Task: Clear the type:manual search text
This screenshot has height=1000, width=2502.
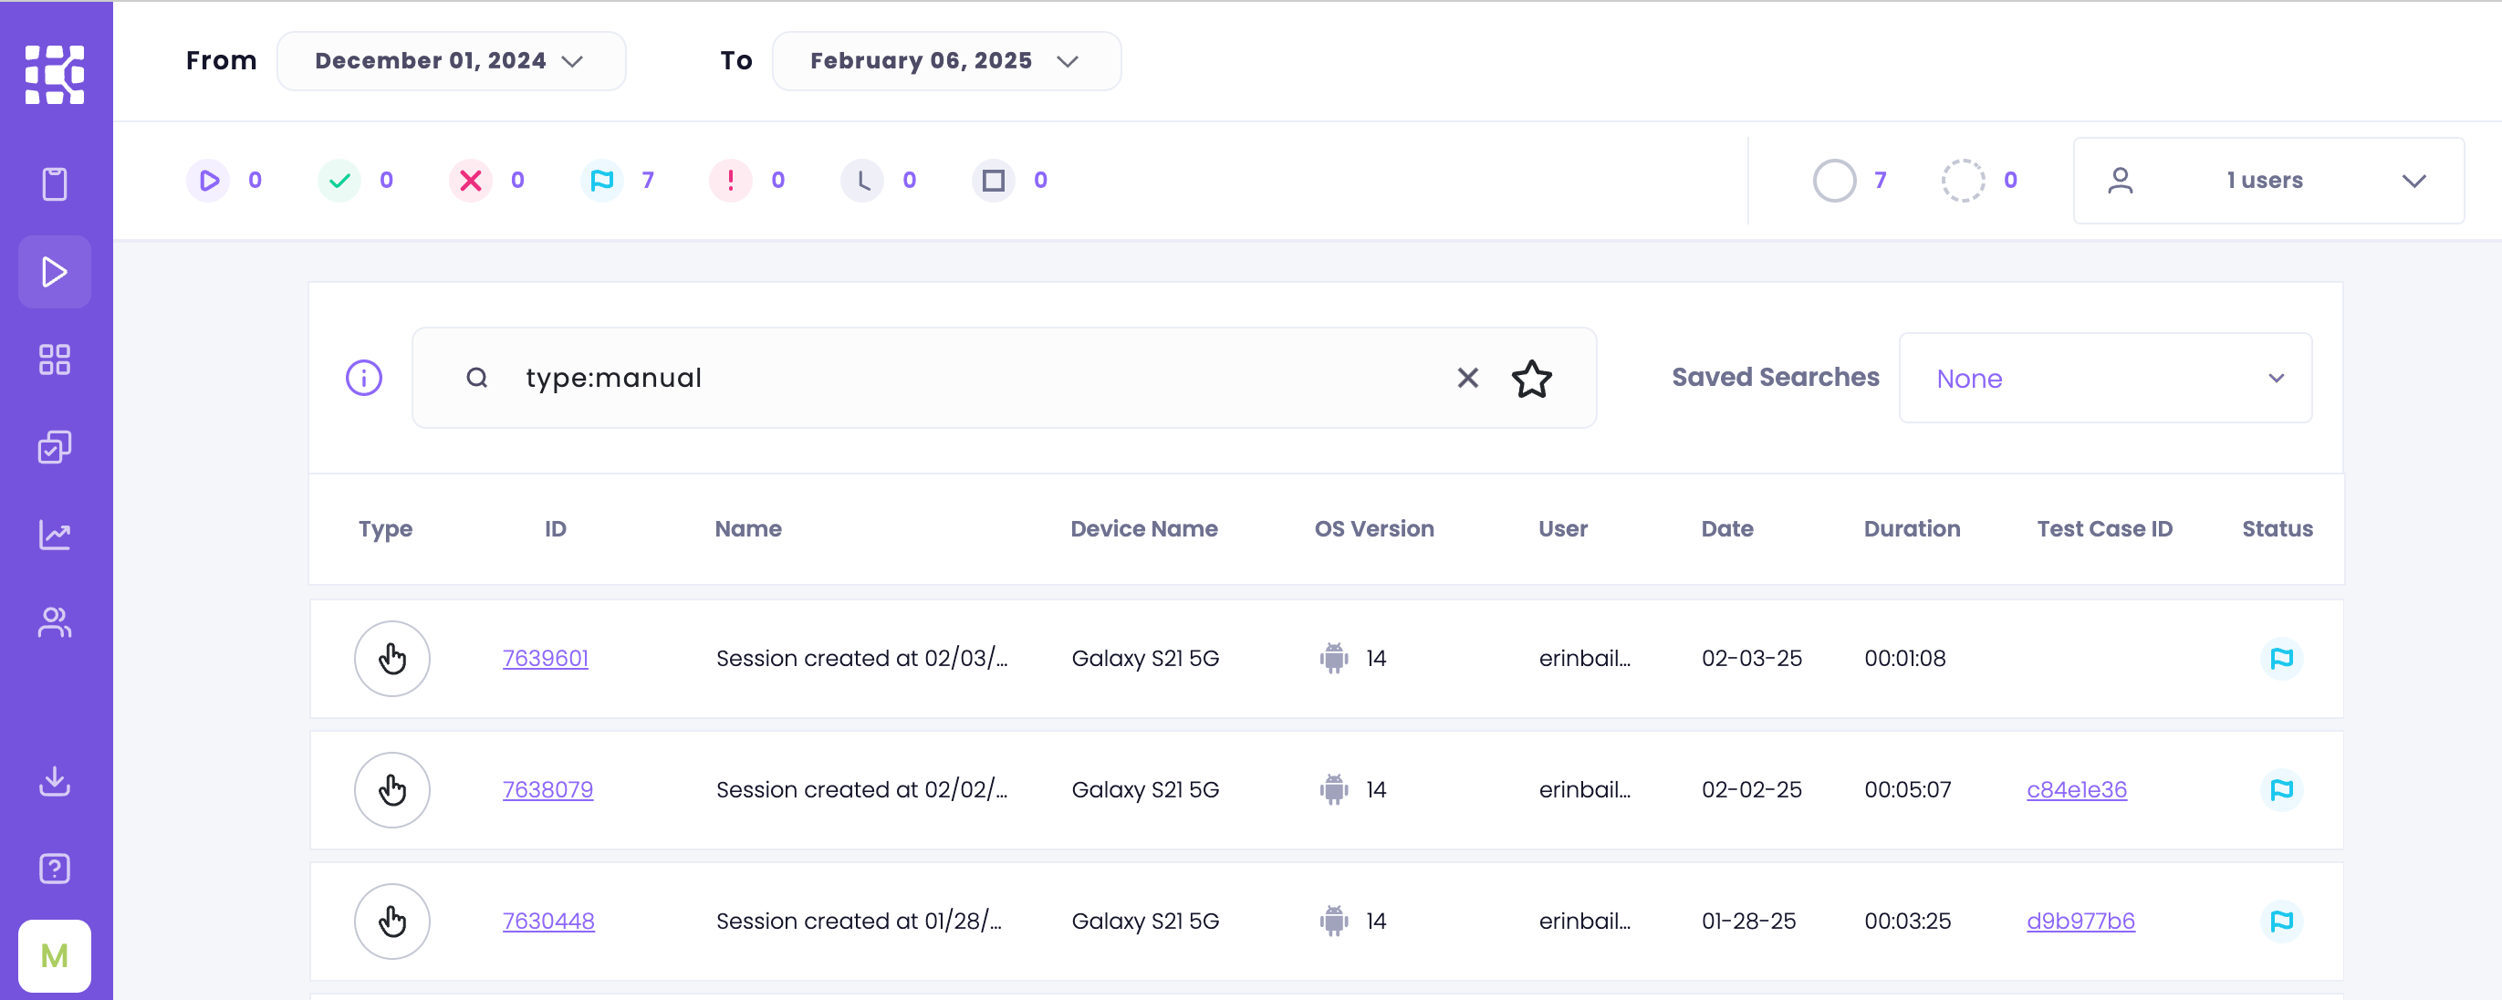Action: tap(1467, 378)
